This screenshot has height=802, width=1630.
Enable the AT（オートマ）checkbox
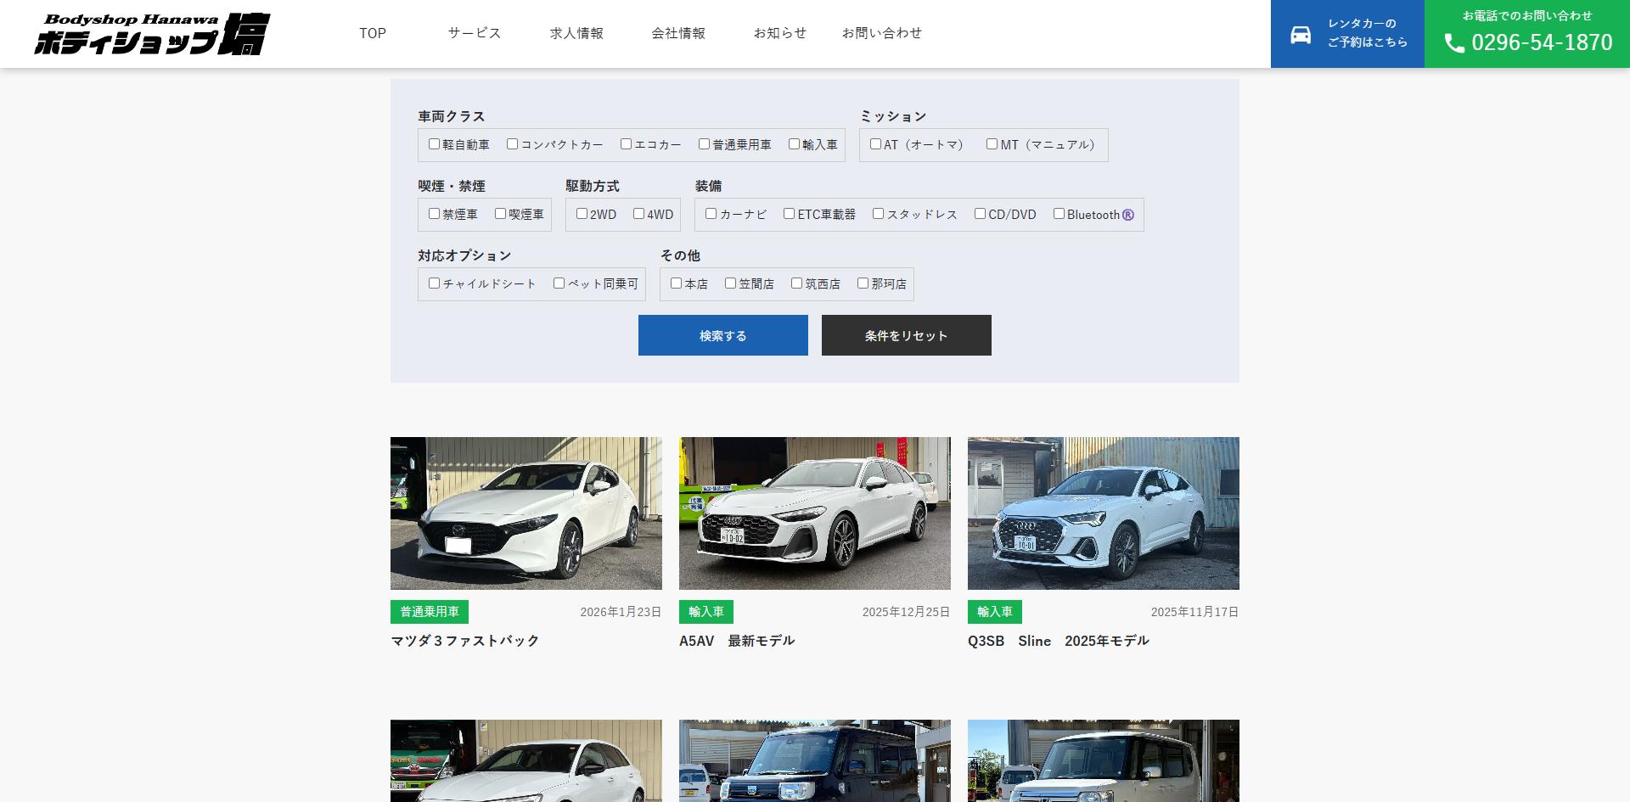click(875, 144)
